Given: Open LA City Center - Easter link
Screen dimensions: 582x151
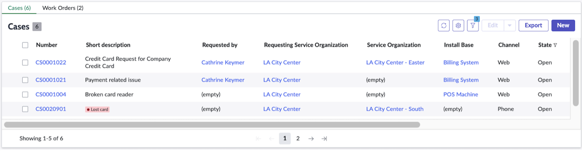Looking at the screenshot, I should [x=395, y=63].
